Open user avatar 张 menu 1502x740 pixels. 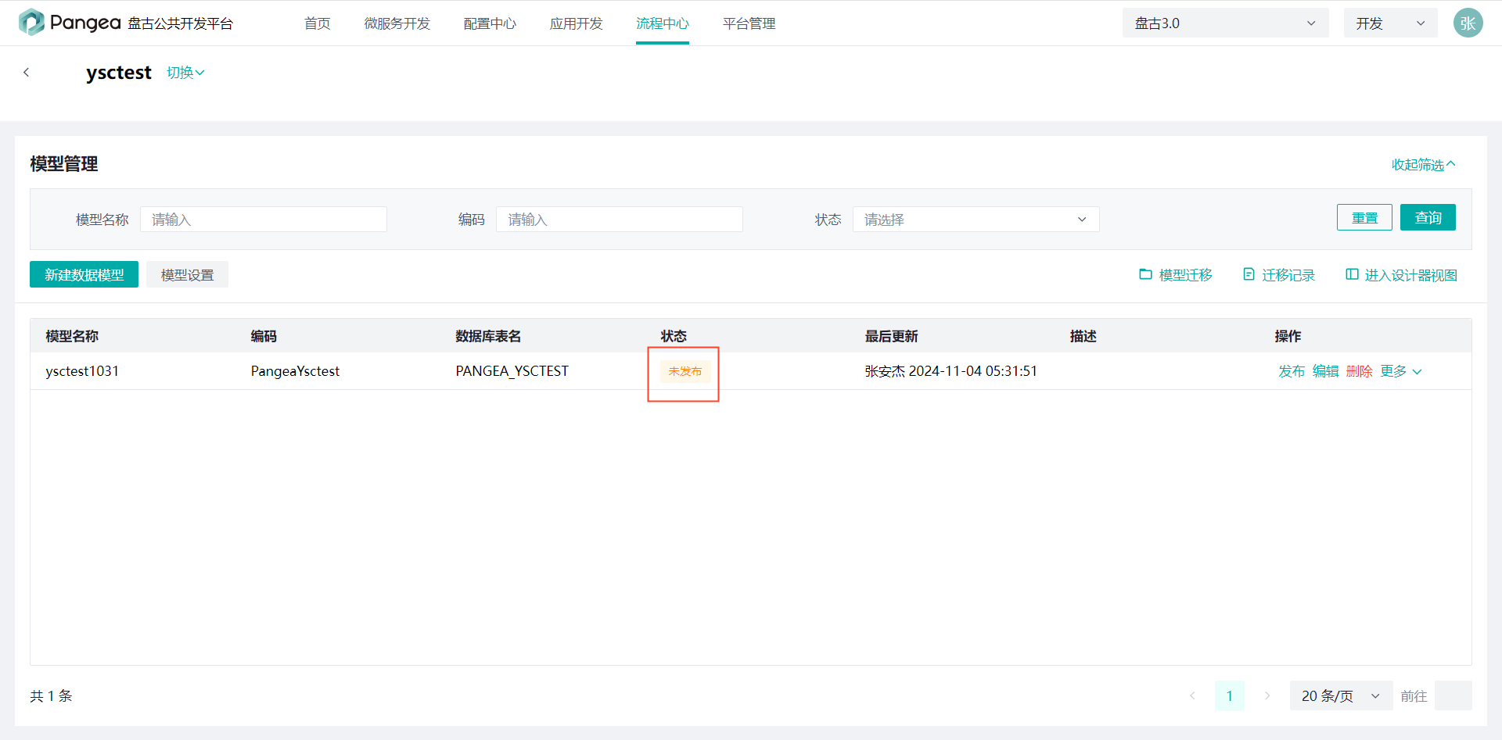[1468, 23]
